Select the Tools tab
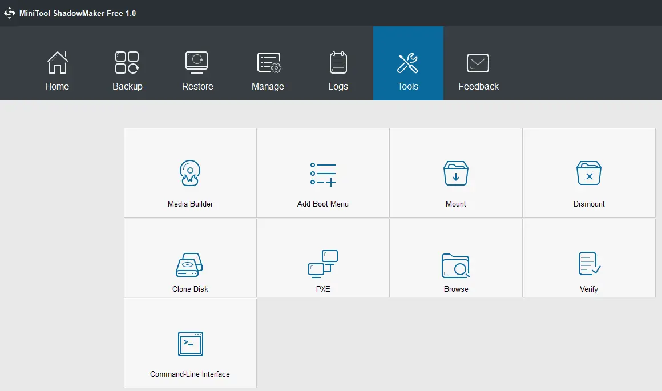The height and width of the screenshot is (391, 662). pyautogui.click(x=408, y=63)
